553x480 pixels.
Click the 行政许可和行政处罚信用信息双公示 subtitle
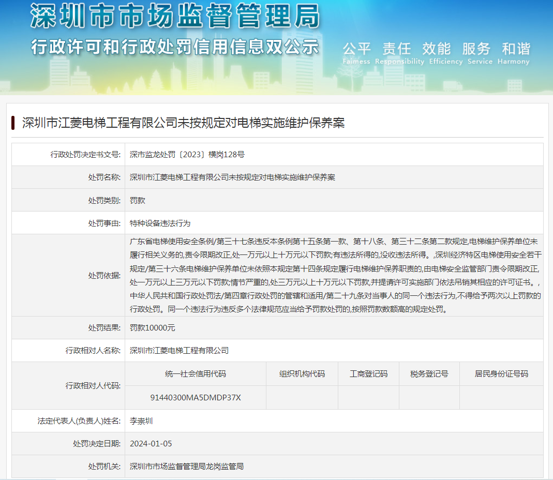tap(175, 47)
